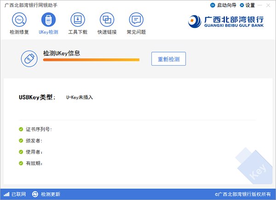276x200 pixels.
Task: Click the 广西北部湾银行网银助手 window title
Action: tap(31, 5)
